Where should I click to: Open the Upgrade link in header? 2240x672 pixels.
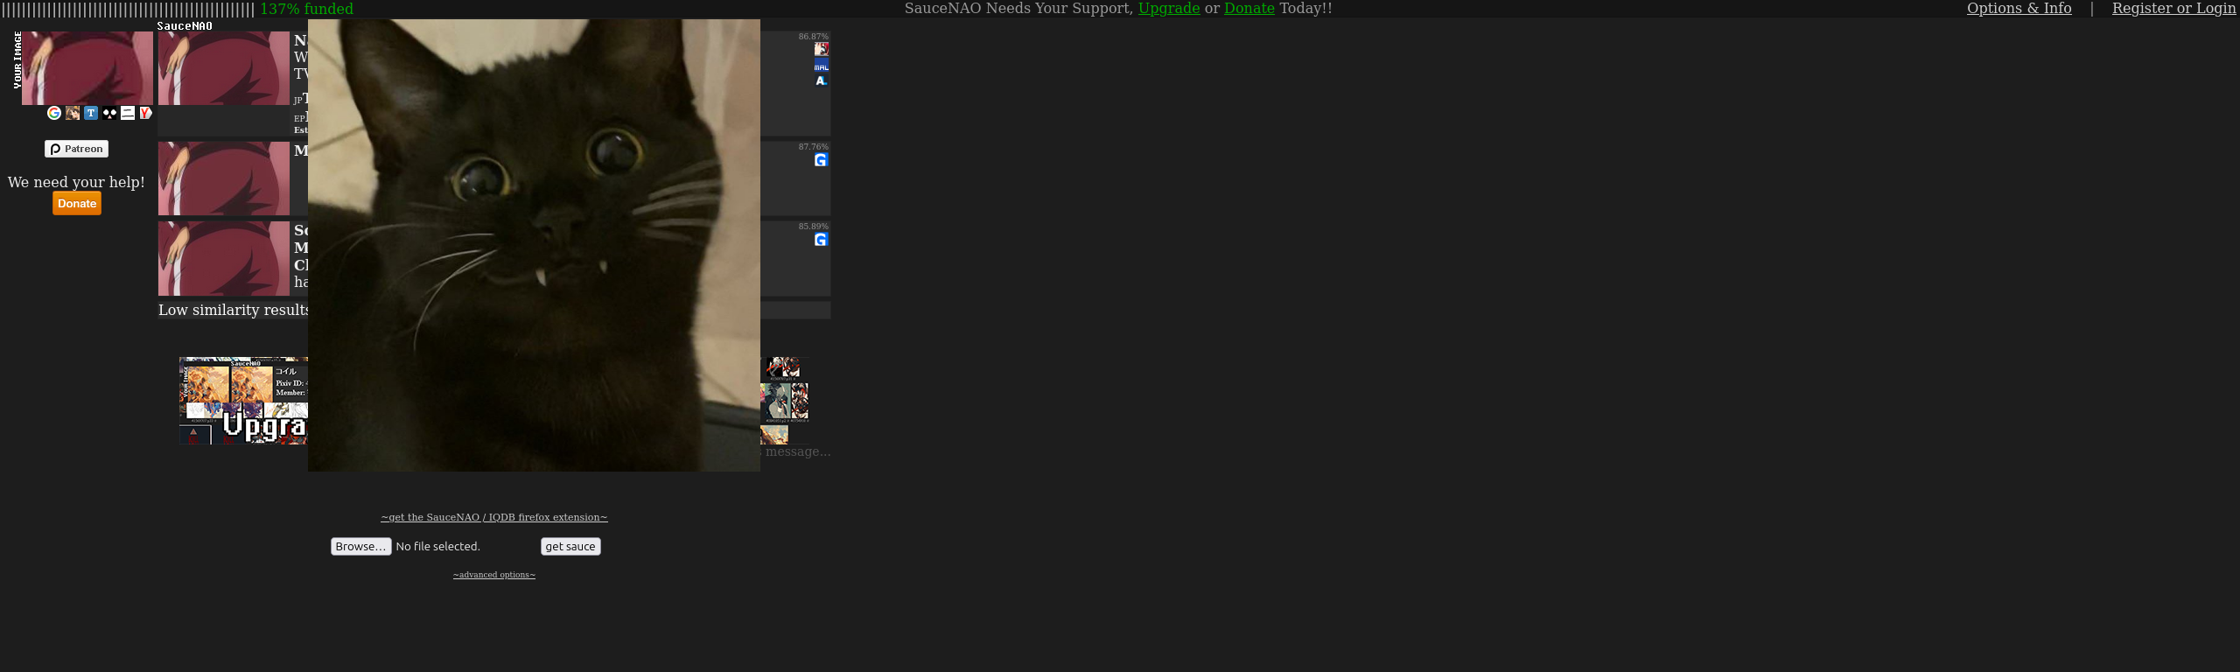coord(1169,8)
